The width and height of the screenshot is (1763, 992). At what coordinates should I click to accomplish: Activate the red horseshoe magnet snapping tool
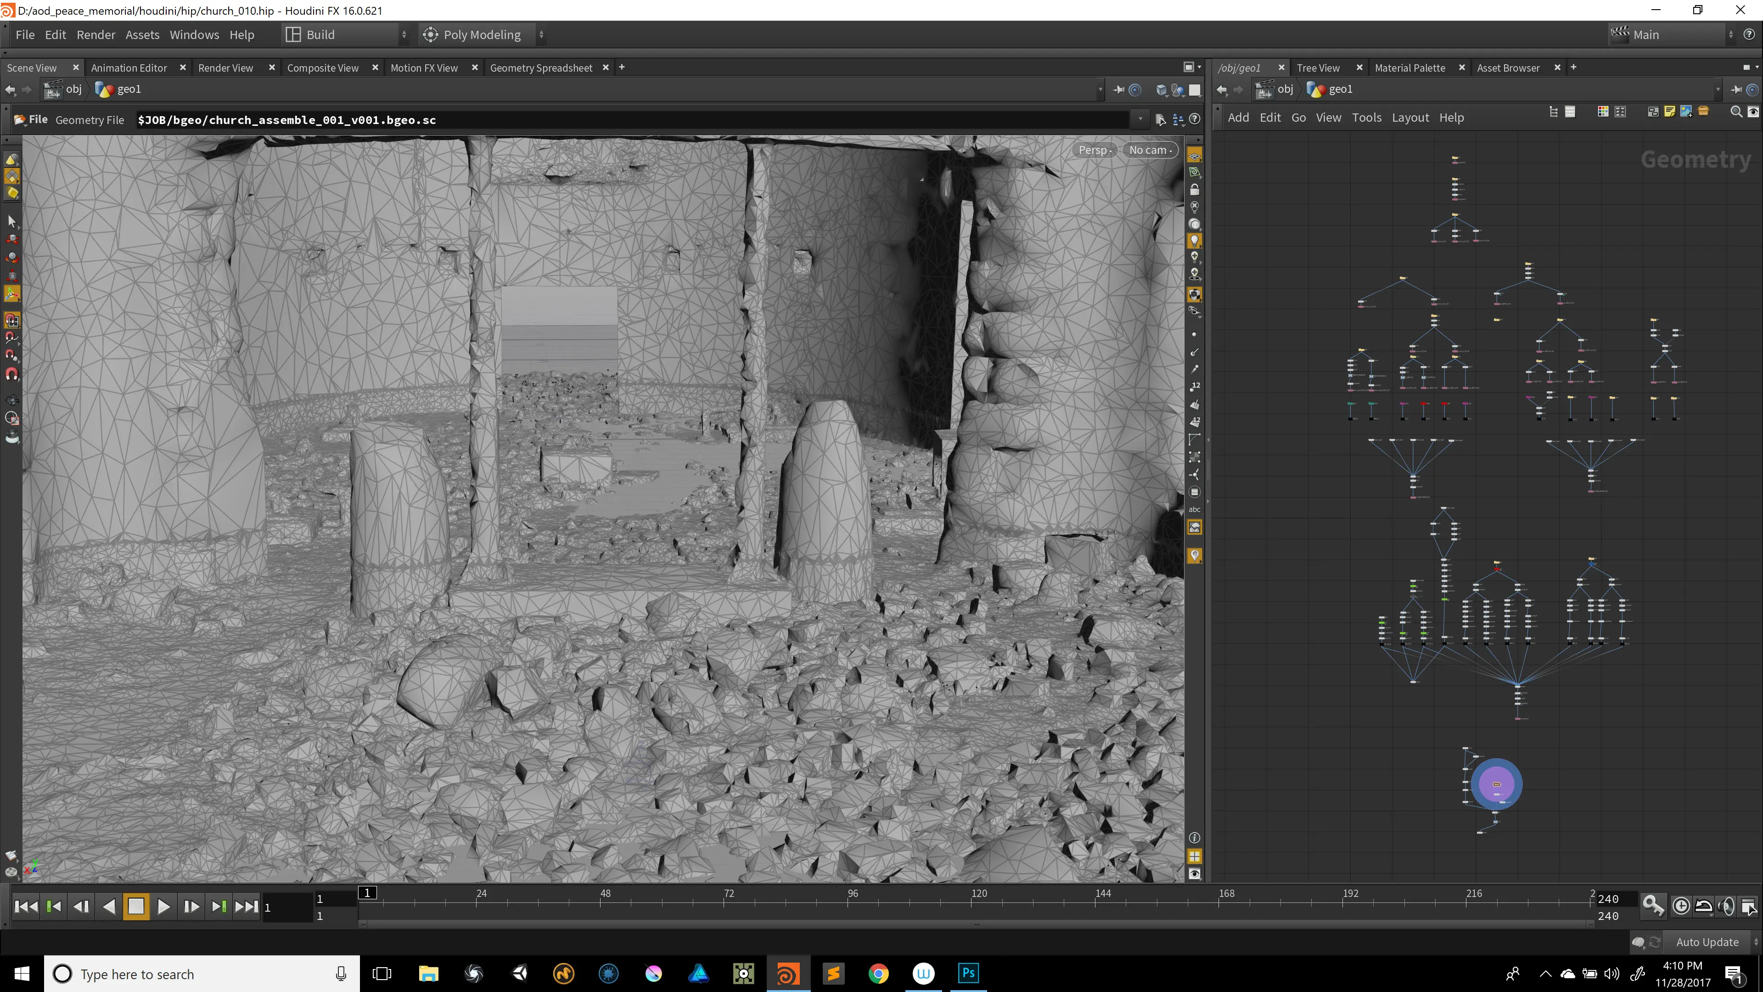[x=11, y=374]
